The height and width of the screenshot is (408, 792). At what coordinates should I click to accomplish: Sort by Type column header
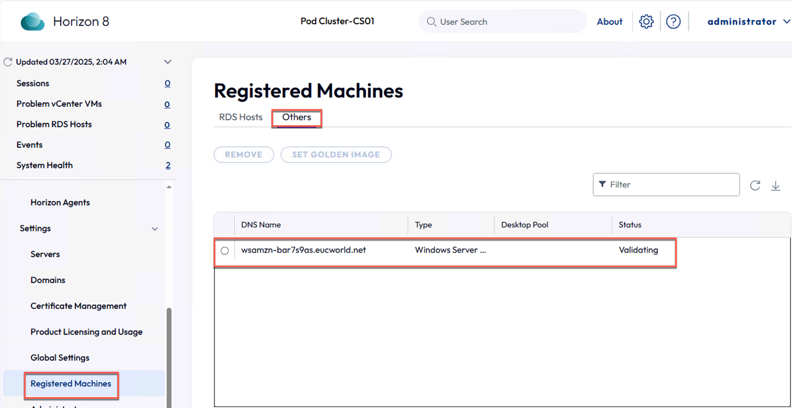coord(423,225)
